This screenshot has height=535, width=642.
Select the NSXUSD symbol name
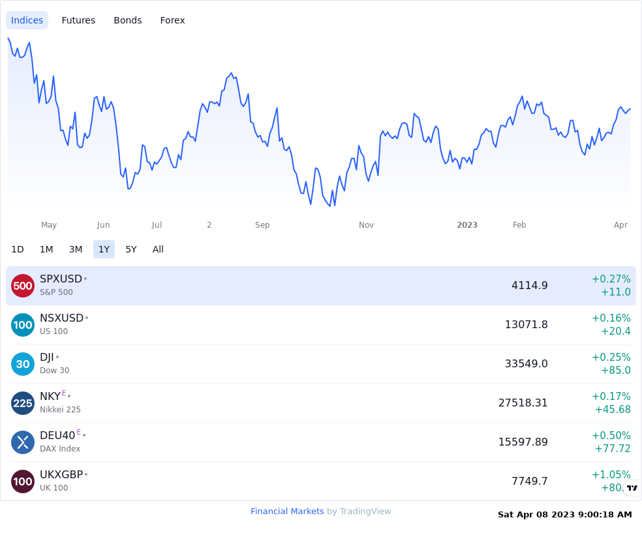coord(62,318)
